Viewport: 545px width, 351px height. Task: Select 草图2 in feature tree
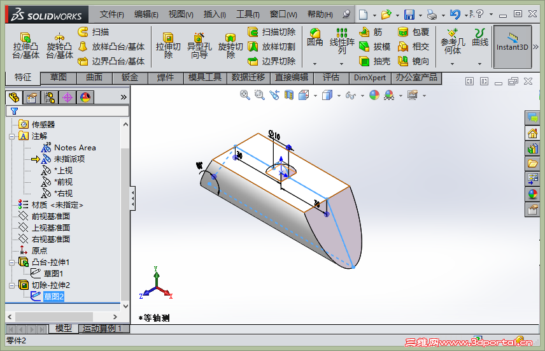coord(53,296)
